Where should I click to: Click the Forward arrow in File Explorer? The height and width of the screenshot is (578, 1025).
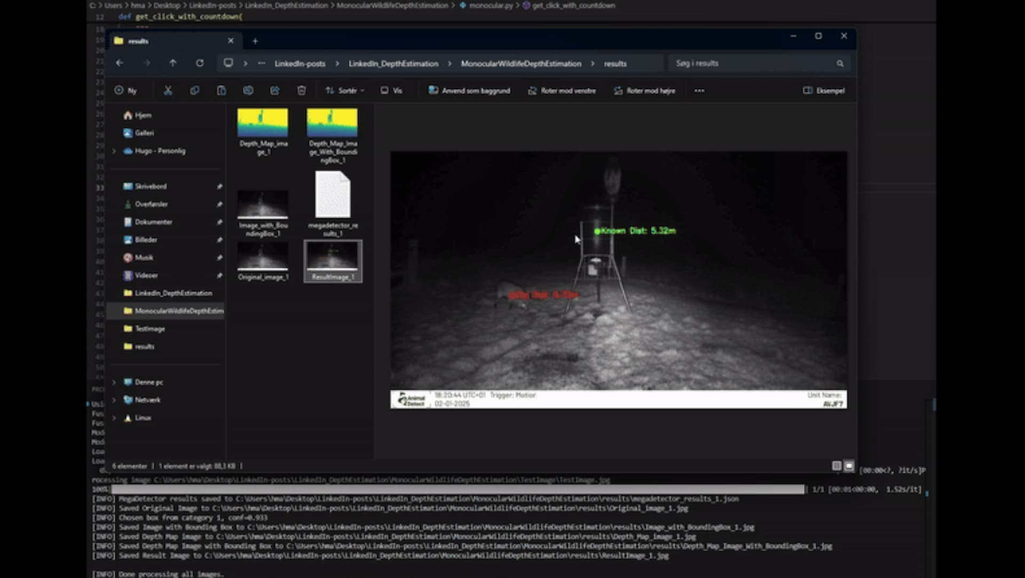tap(146, 63)
